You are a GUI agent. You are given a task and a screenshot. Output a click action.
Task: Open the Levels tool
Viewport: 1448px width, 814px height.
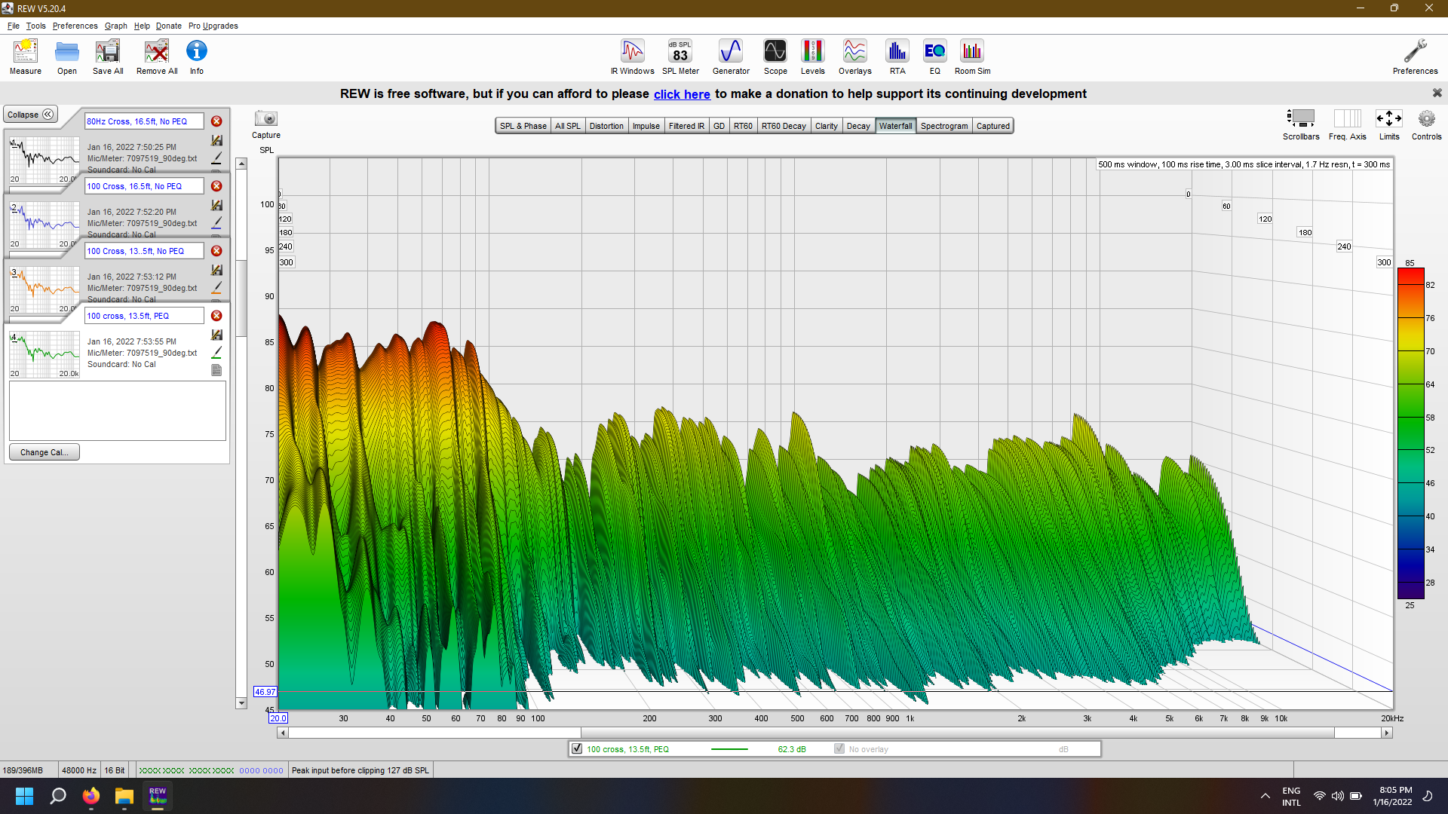coord(812,57)
